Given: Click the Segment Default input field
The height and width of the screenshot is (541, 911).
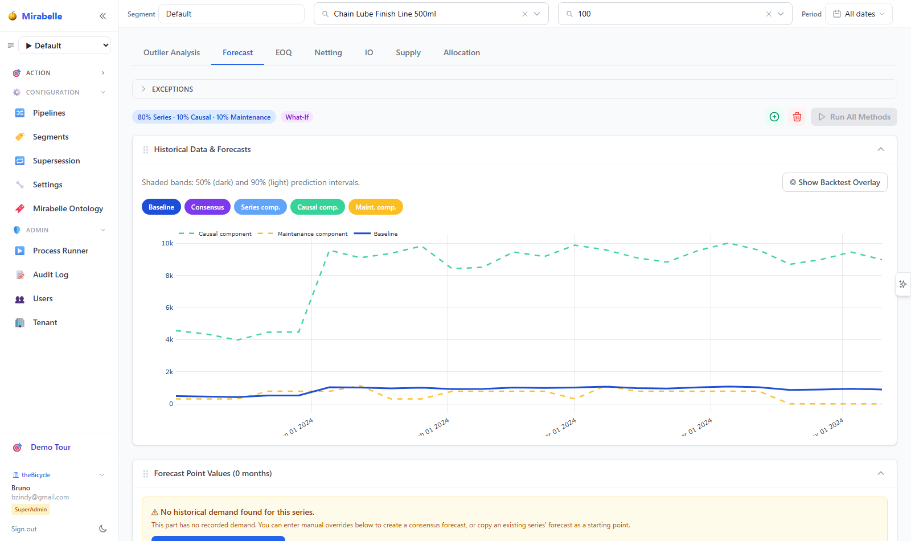Looking at the screenshot, I should (x=231, y=14).
